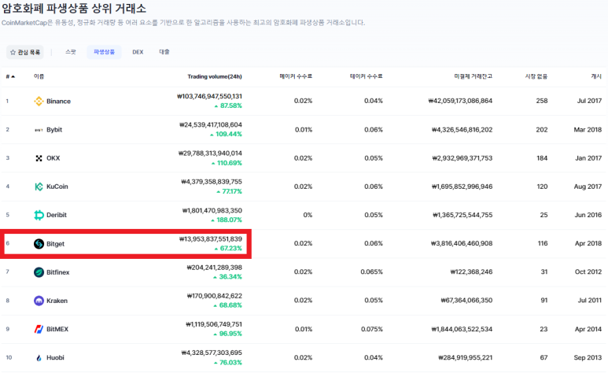The width and height of the screenshot is (608, 377).
Task: Click Kraken launch date Jul 2011
Action: coord(589,300)
